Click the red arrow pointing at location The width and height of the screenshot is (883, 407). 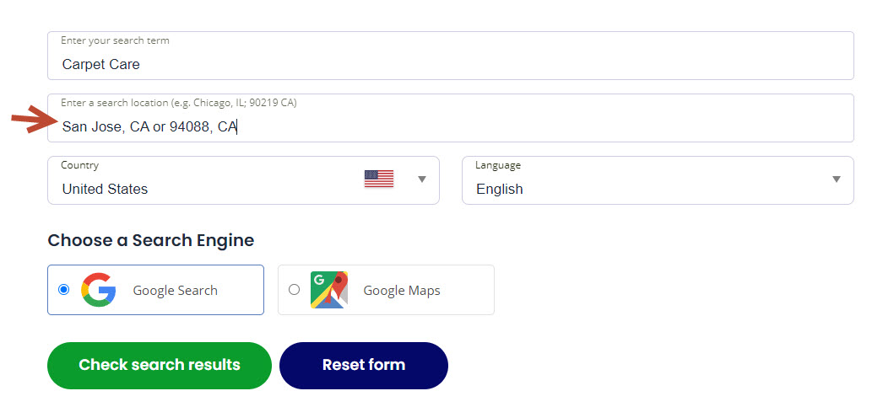coord(32,120)
